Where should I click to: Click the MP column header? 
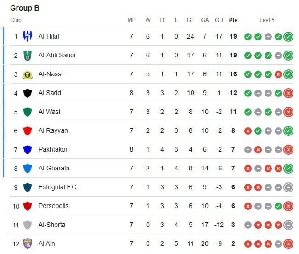pos(131,20)
